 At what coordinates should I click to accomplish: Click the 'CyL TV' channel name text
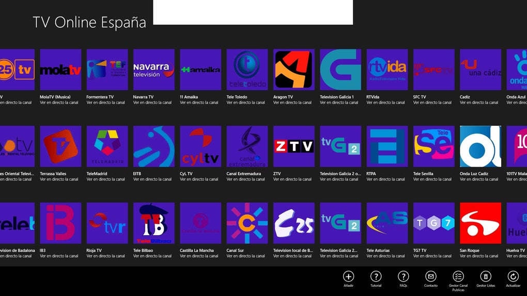click(x=186, y=174)
